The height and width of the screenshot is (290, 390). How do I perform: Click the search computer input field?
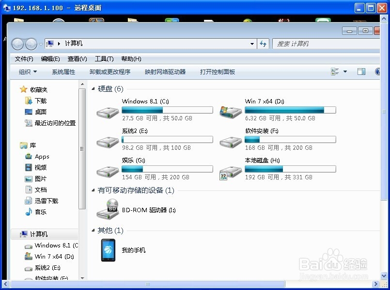click(326, 44)
